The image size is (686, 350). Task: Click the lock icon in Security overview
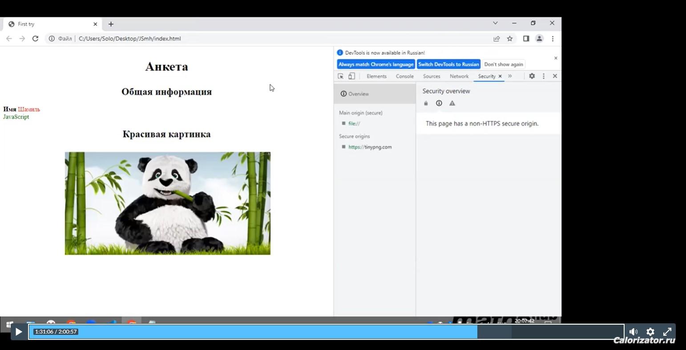(x=426, y=103)
